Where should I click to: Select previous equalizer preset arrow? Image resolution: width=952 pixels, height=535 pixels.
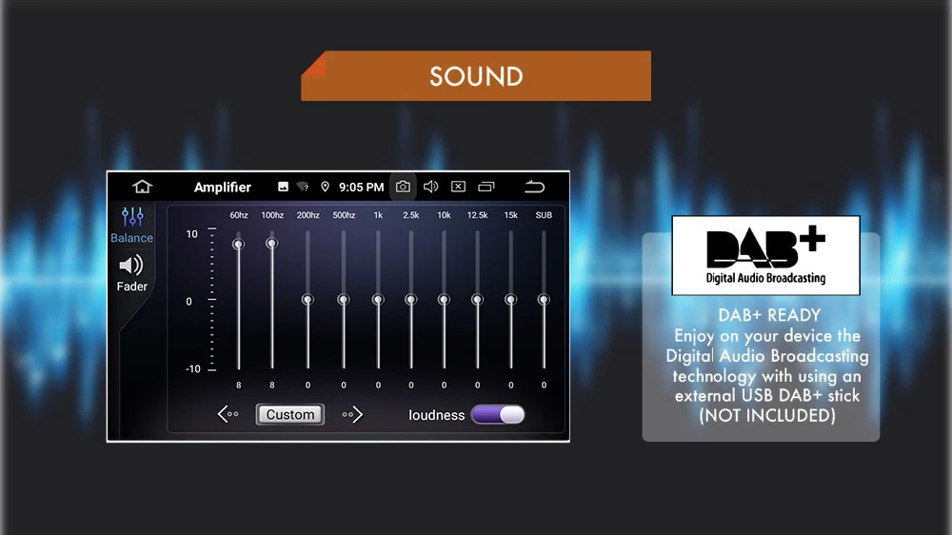pyautogui.click(x=228, y=414)
